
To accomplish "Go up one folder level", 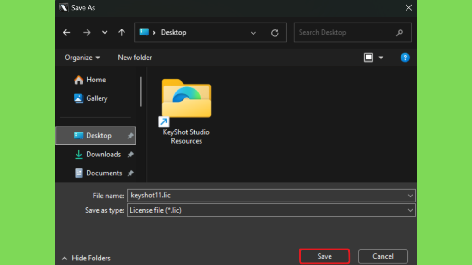I will (122, 33).
